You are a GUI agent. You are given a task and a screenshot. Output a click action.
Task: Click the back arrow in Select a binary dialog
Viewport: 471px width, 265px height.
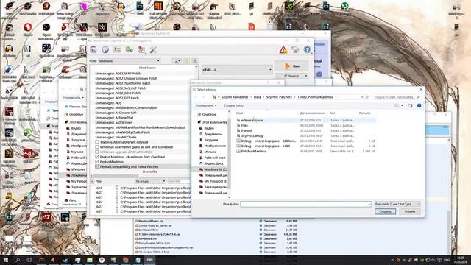(x=196, y=97)
